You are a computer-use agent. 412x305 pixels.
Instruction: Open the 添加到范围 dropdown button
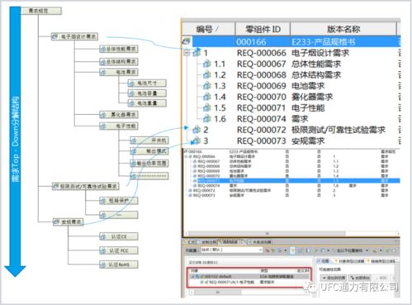click(x=334, y=278)
